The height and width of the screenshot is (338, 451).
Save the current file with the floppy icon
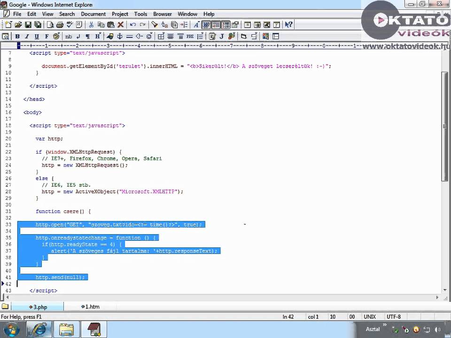click(28, 25)
